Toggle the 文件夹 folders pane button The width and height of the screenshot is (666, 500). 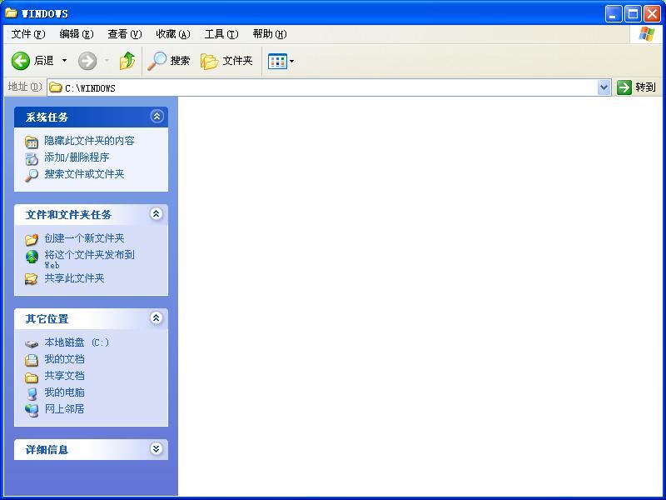pyautogui.click(x=226, y=61)
